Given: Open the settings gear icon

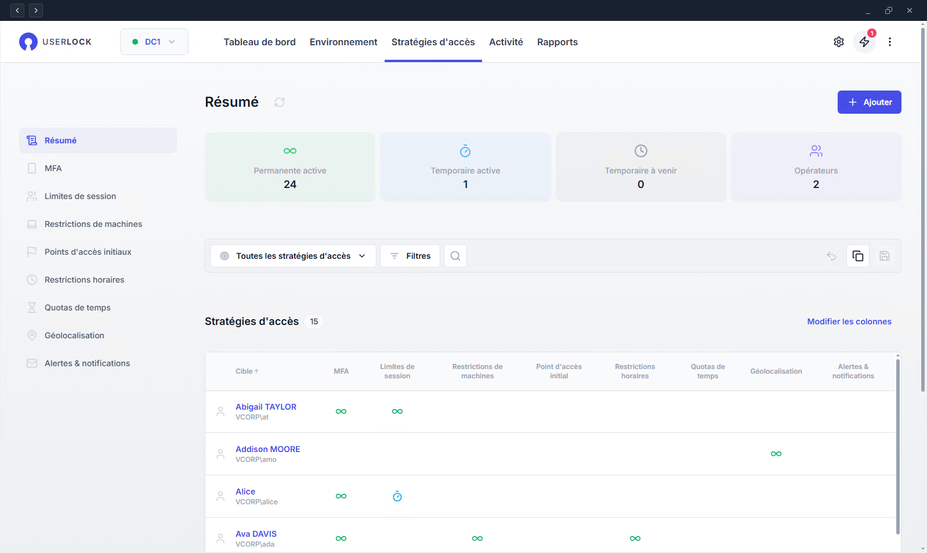Looking at the screenshot, I should (838, 42).
